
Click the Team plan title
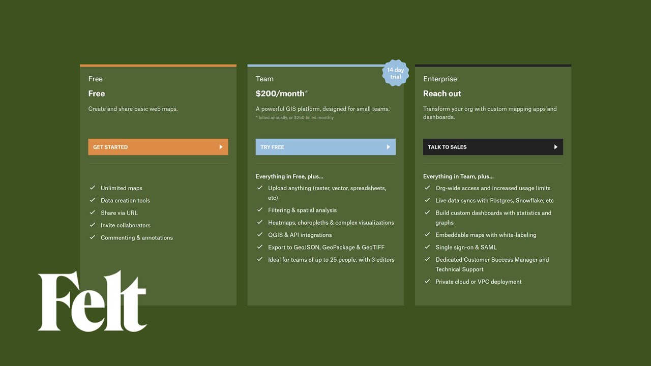click(x=264, y=79)
